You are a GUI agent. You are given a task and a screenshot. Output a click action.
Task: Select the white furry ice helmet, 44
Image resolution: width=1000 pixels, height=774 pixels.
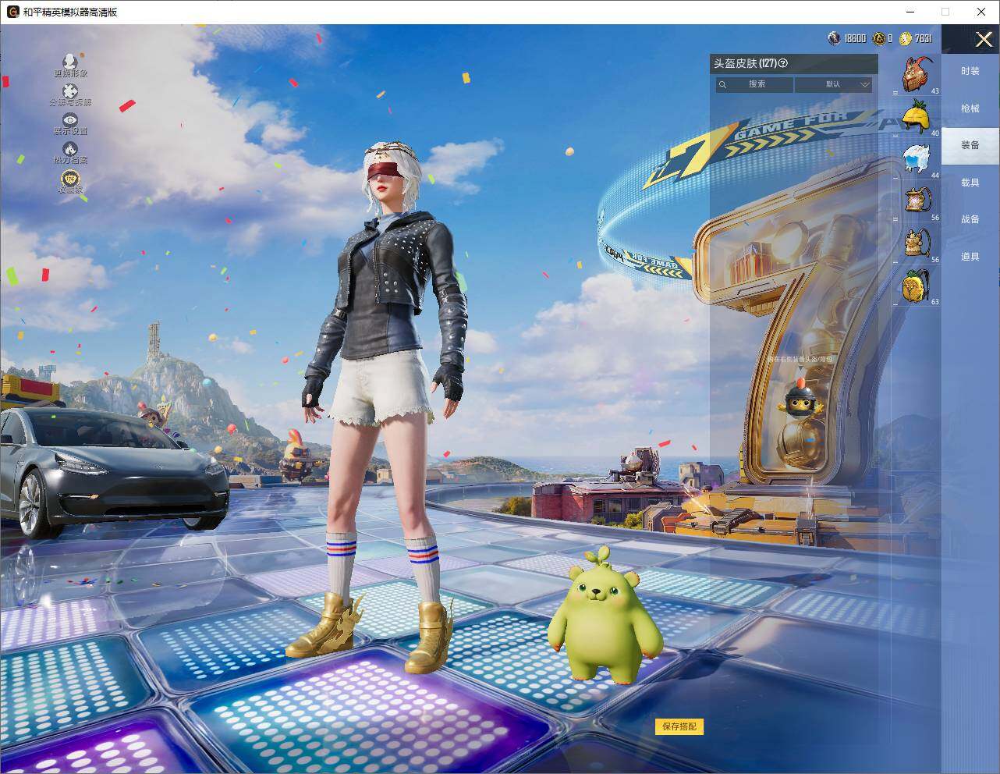pyautogui.click(x=918, y=159)
